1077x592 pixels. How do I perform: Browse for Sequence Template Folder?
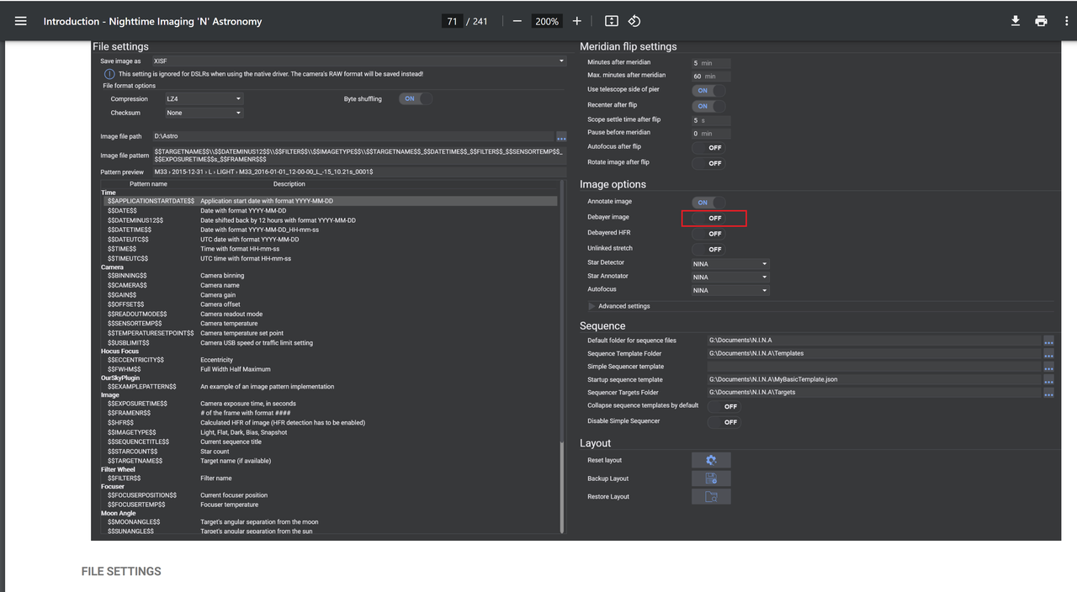click(1048, 354)
